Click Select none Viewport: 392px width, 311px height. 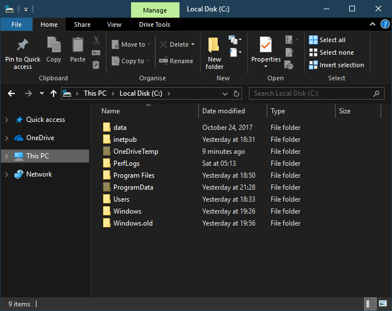tap(331, 52)
